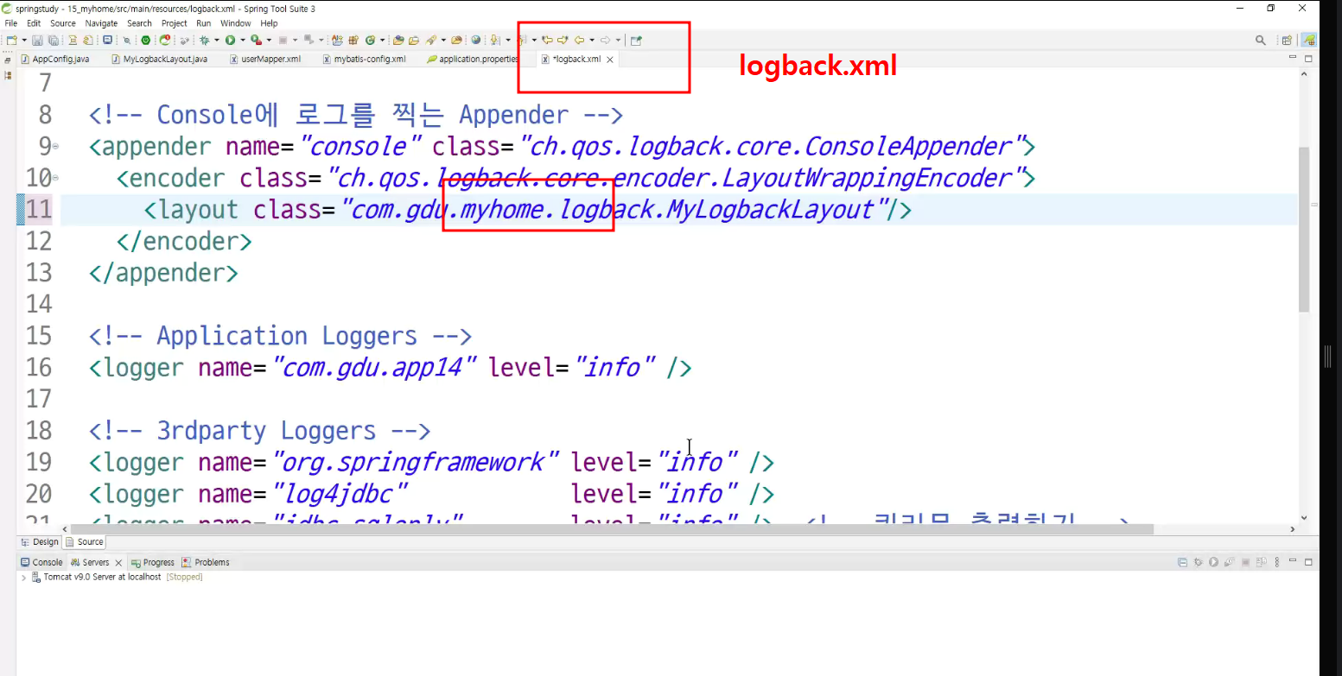Click the Last Edit Location arrow icon
Viewport: 1342px width, 676px height.
click(x=547, y=40)
